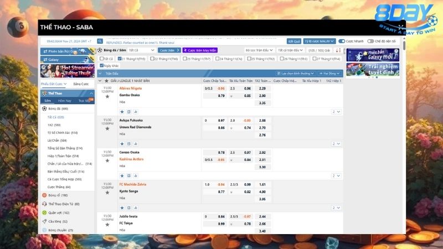Open the Phiếu Đặt Cược bet slip tab
443x249 pixels.
53,84
